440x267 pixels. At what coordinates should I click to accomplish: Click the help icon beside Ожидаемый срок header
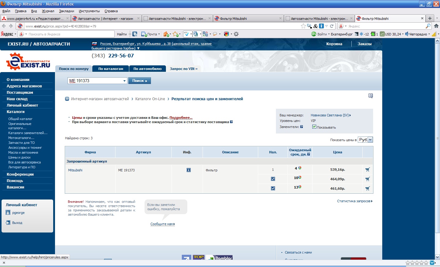pyautogui.click(x=309, y=154)
